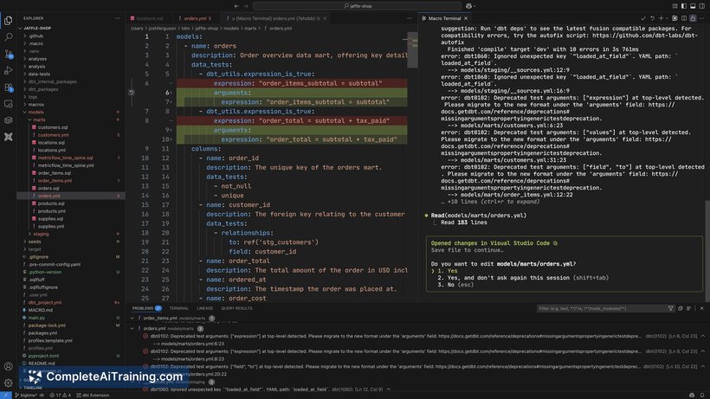Viewport: 710px width, 399px height.
Task: Open the Copilot chat icon in title bar
Action: point(469,6)
